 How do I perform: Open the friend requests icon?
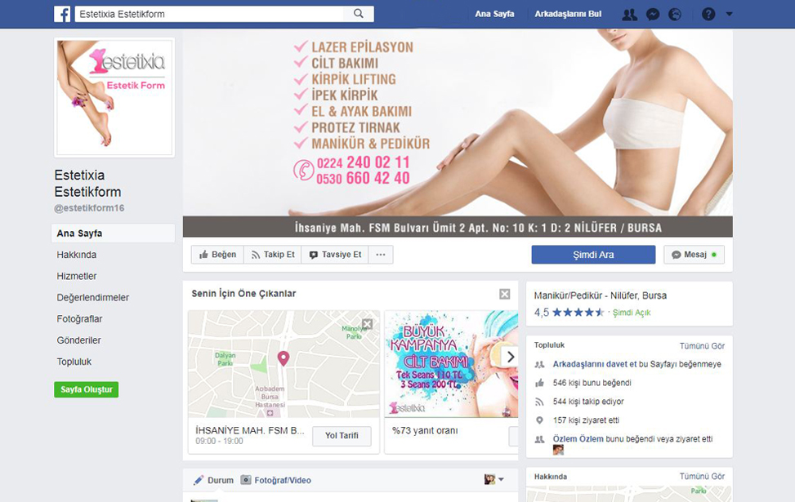coord(629,14)
